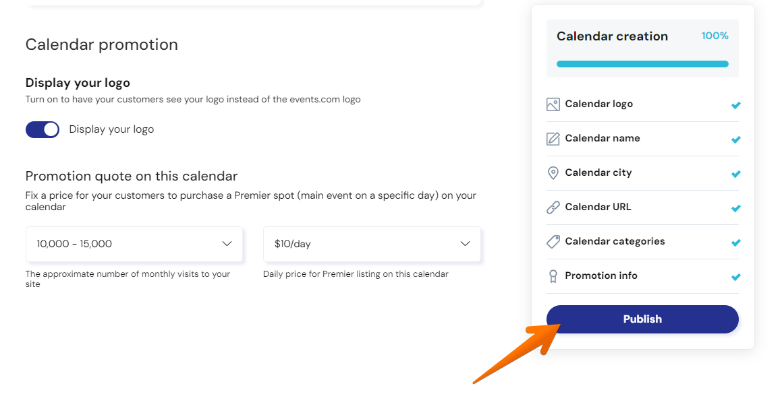This screenshot has width=784, height=417.
Task: Go to the Calendar name checklist item
Action: click(642, 139)
